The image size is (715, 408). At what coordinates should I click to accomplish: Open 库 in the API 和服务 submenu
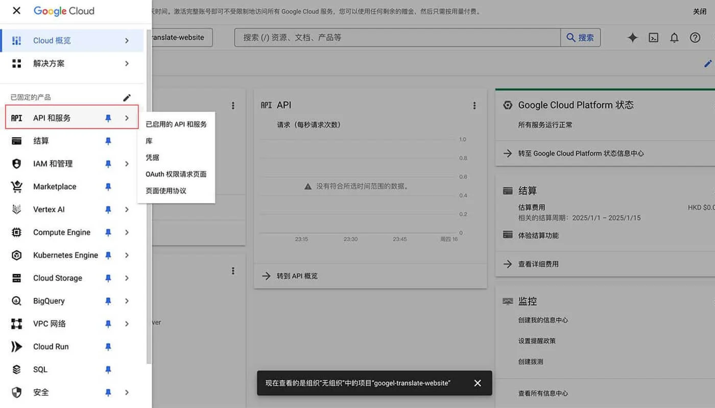click(148, 140)
